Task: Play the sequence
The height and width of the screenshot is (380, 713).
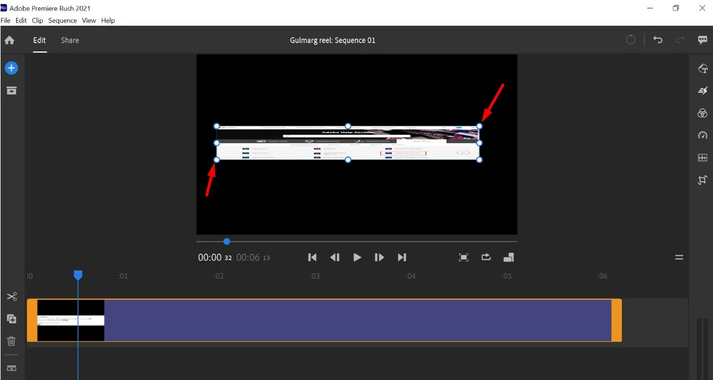Action: click(357, 257)
